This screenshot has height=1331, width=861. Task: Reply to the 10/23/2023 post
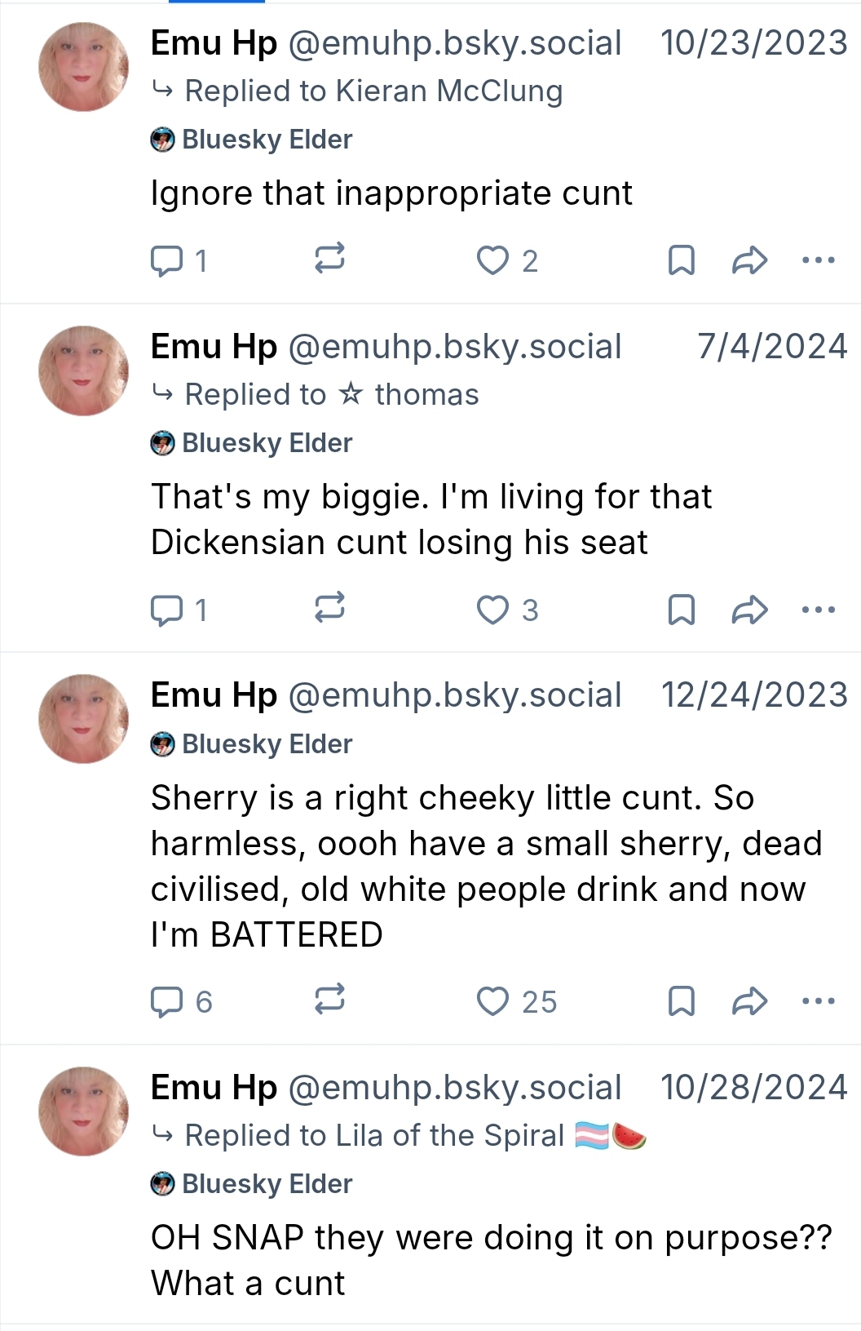click(x=167, y=261)
